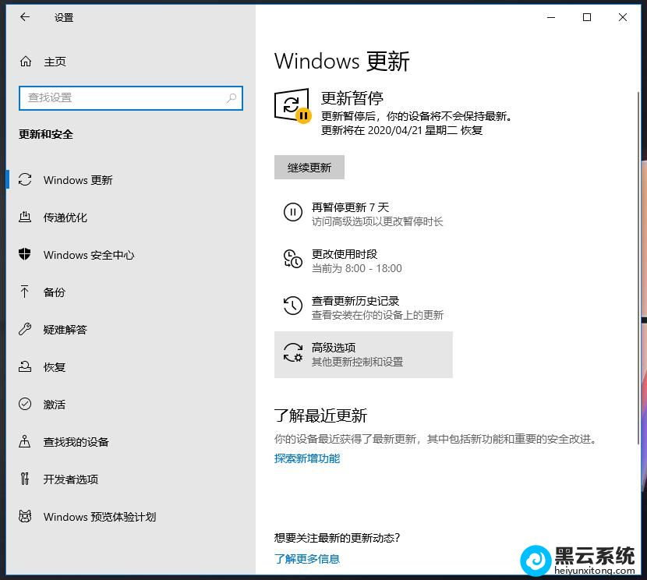647x580 pixels.
Task: Click the pause icon beside 再暂停更新 7 天
Action: (292, 210)
